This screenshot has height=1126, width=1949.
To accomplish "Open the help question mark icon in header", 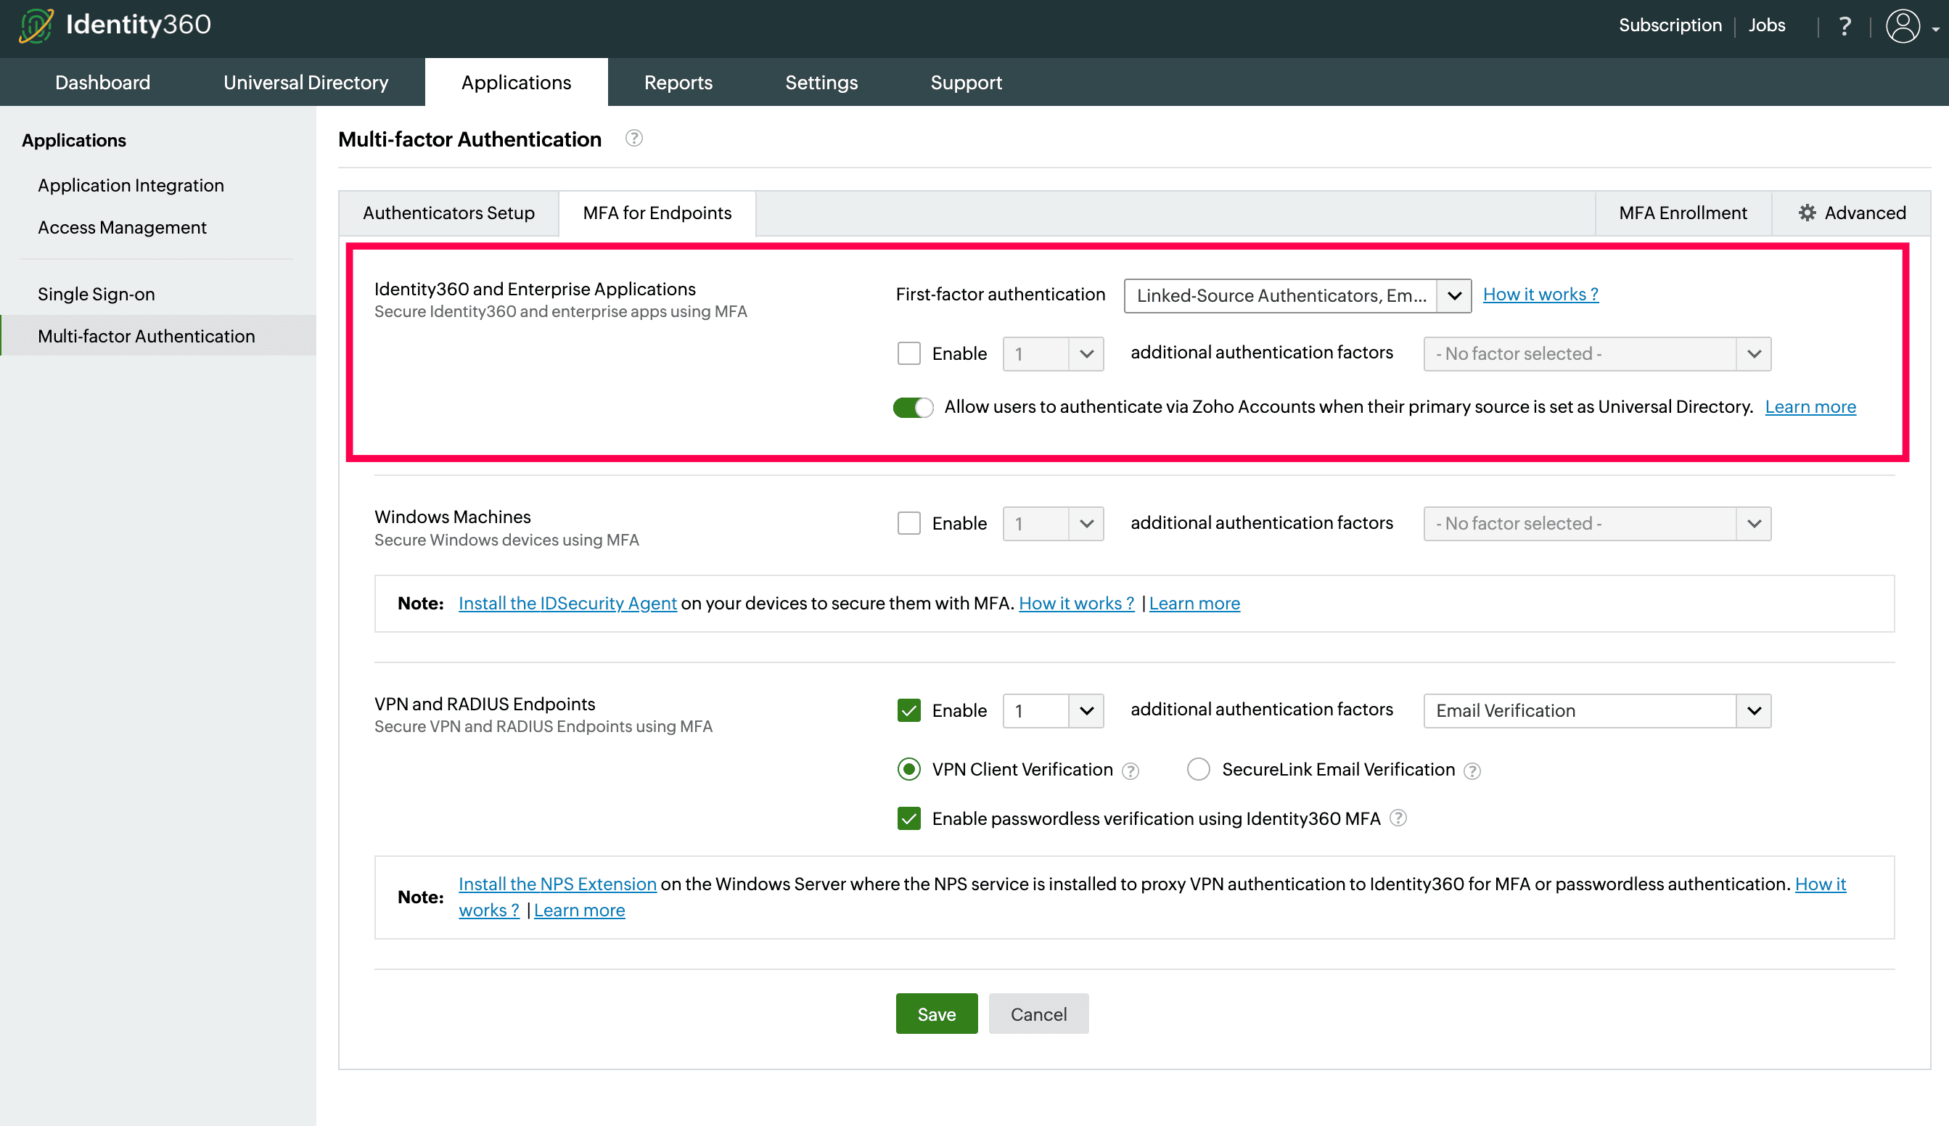I will 1845,26.
